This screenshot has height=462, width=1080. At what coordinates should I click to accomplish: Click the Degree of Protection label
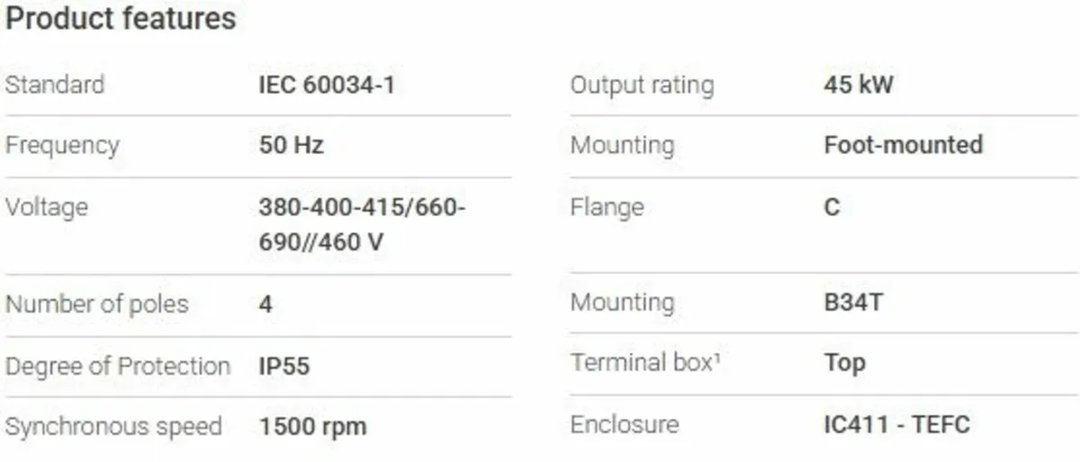pos(118,367)
